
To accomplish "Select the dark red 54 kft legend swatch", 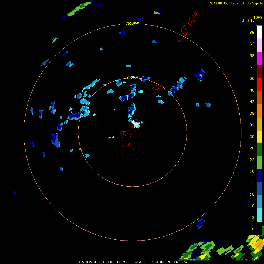I will pos(259,71).
